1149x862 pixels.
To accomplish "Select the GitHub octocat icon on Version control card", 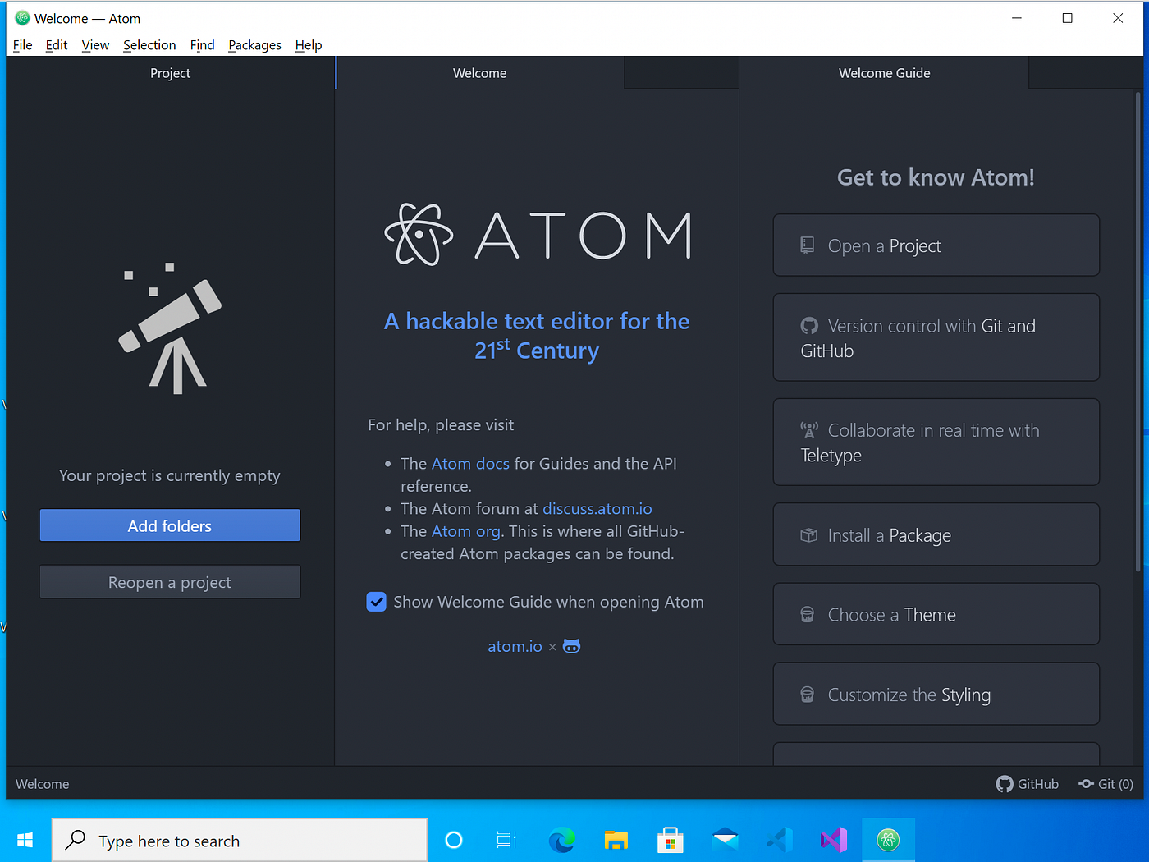I will [809, 326].
